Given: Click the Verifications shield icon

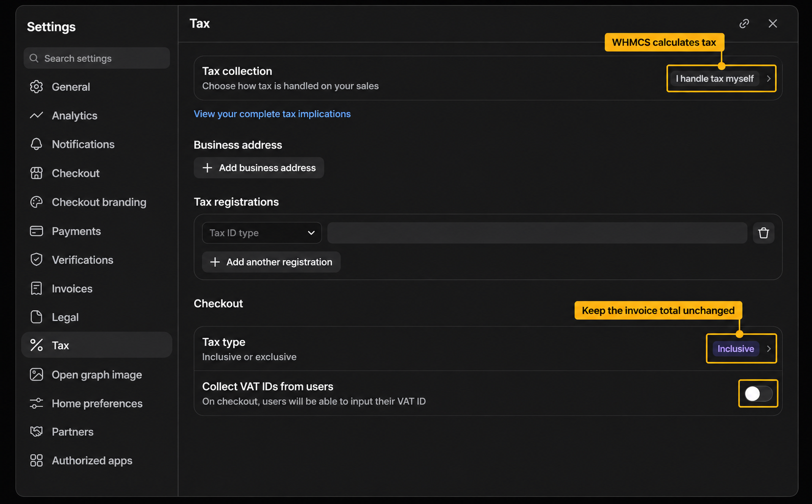Looking at the screenshot, I should click(x=36, y=260).
